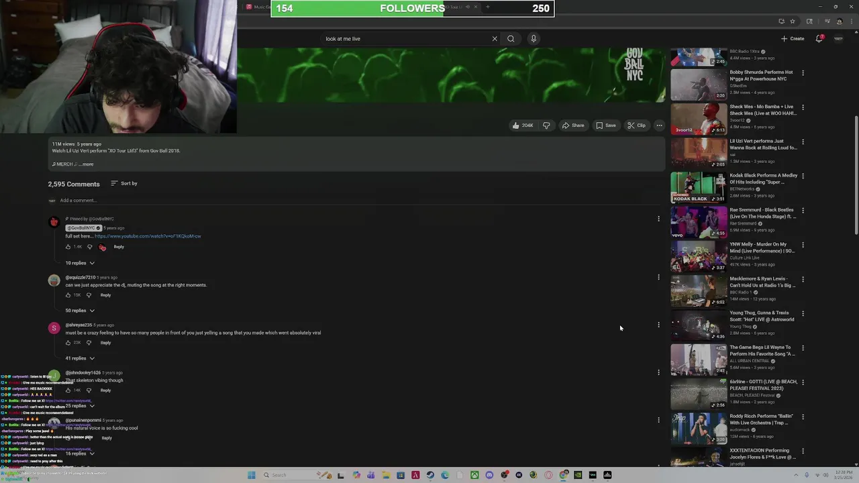Expand the 50 replies thread
The image size is (859, 483).
(80, 311)
